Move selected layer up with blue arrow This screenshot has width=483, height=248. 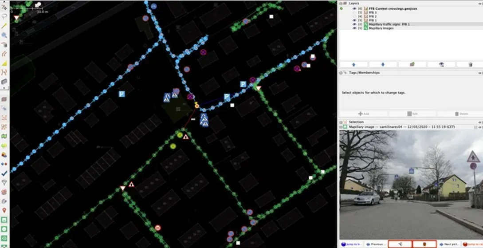[x=353, y=64]
